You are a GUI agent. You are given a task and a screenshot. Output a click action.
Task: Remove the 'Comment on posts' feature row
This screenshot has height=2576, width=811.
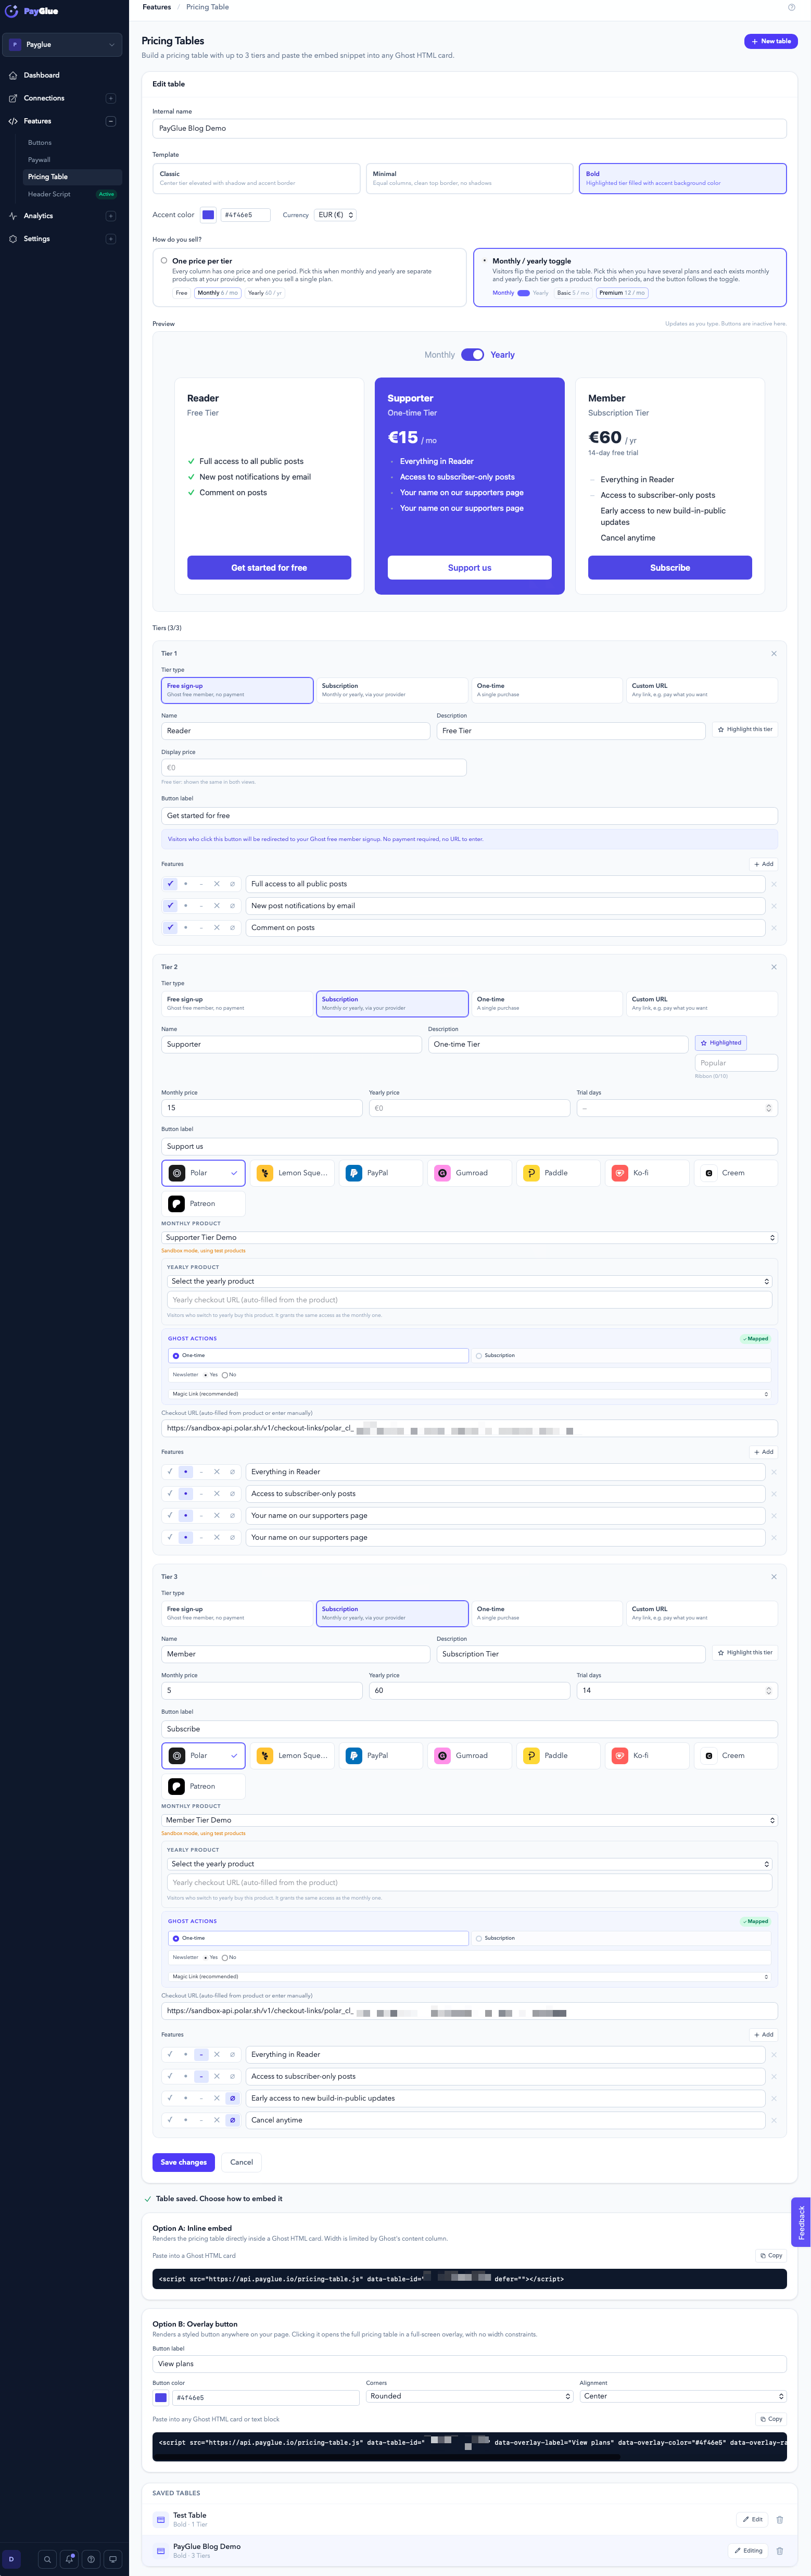(x=774, y=928)
